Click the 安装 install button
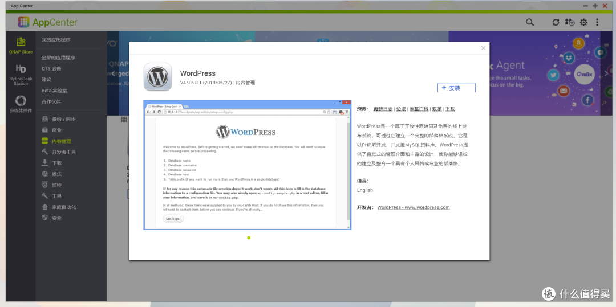Screen dimensions: 616x307 point(456,88)
